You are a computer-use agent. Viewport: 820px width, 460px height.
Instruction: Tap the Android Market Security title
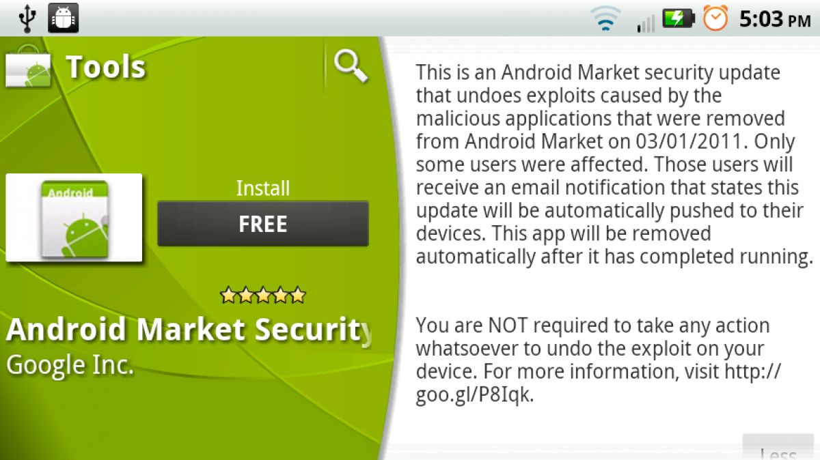click(190, 330)
